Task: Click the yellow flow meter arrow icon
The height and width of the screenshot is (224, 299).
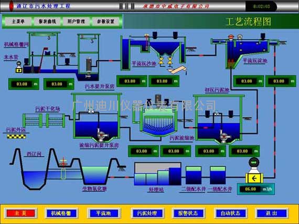Action: tap(254, 178)
